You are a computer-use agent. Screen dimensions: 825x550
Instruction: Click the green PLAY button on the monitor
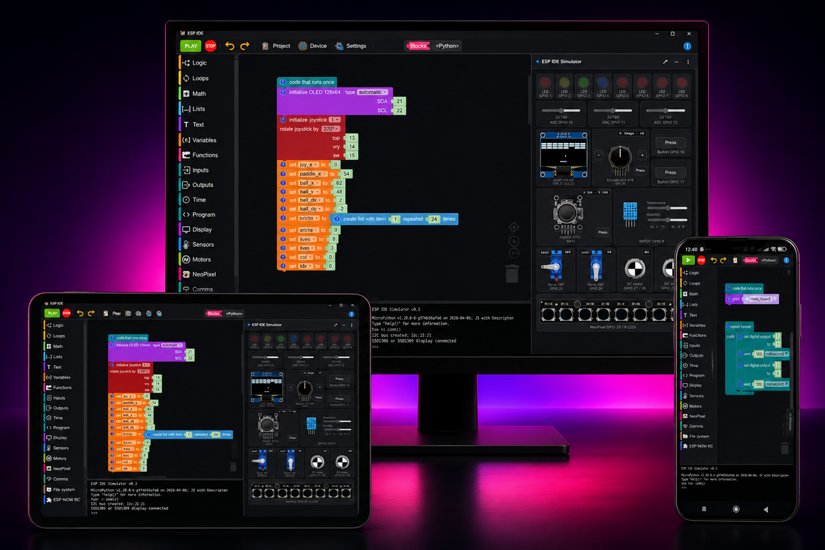[x=190, y=46]
